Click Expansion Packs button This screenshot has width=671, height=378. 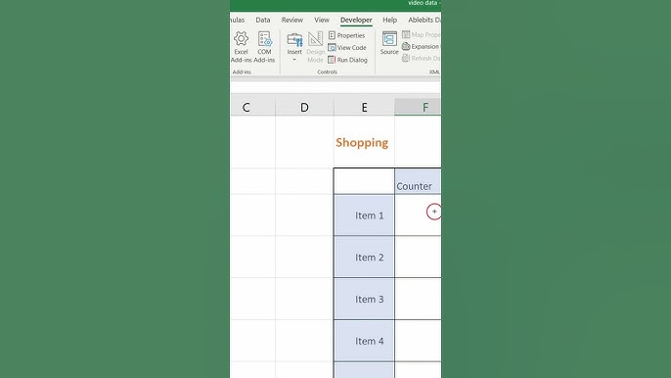(421, 46)
